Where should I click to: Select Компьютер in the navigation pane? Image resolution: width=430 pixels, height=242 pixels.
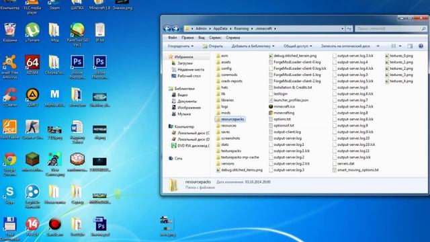click(x=184, y=126)
